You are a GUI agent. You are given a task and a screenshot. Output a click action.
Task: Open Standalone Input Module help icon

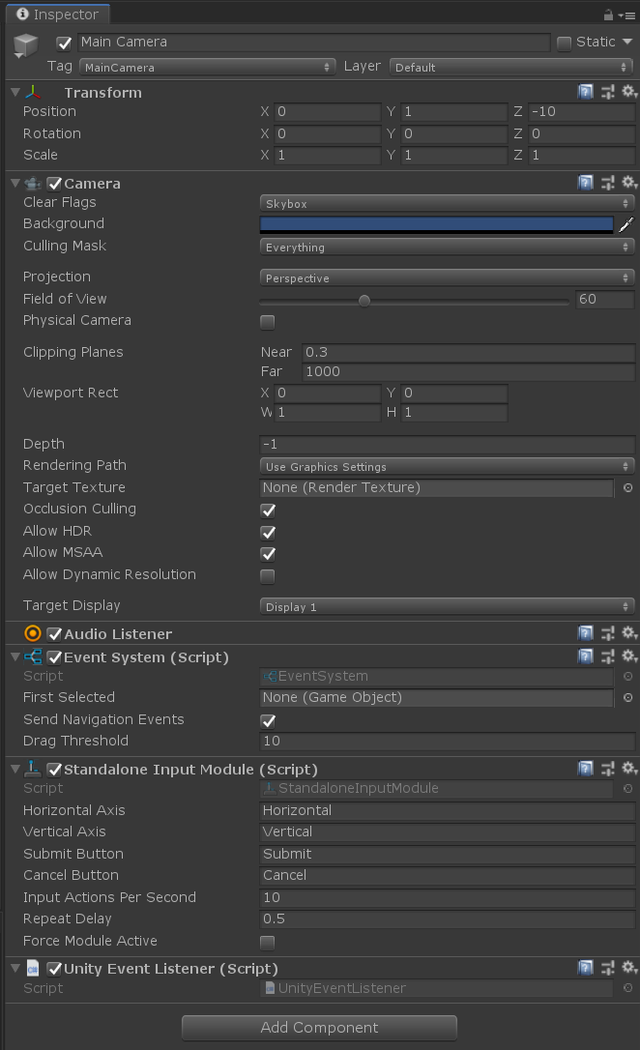[586, 768]
